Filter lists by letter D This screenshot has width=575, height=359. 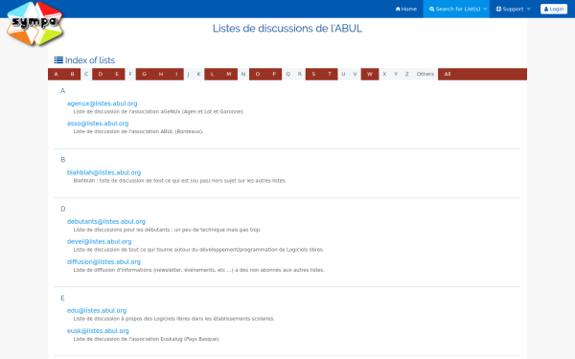[x=101, y=74]
